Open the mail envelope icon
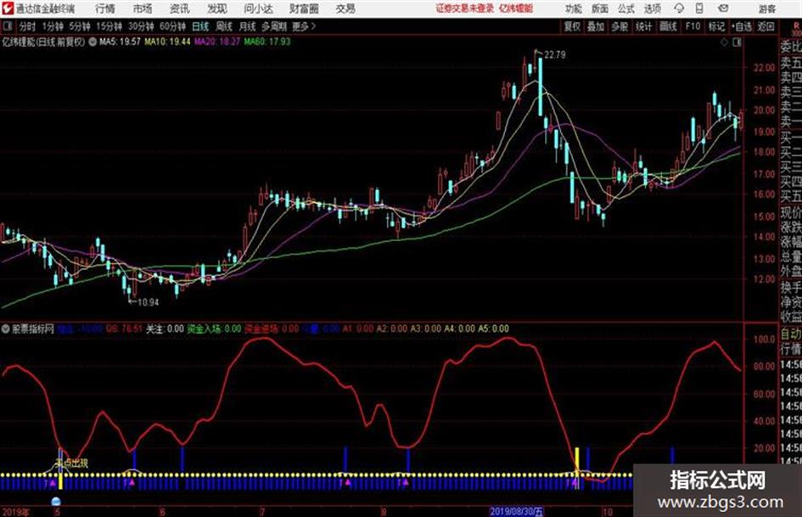 (723, 8)
